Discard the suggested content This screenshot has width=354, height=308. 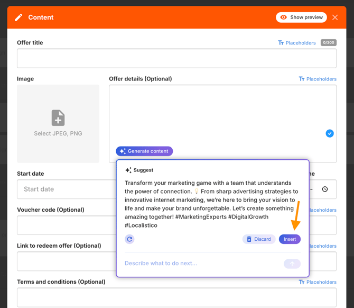258,239
